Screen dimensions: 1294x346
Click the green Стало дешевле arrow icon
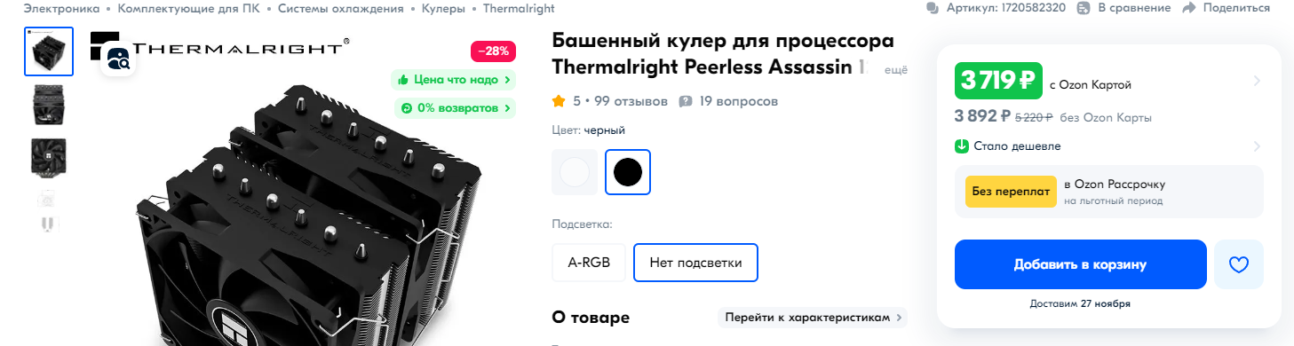[x=961, y=146]
